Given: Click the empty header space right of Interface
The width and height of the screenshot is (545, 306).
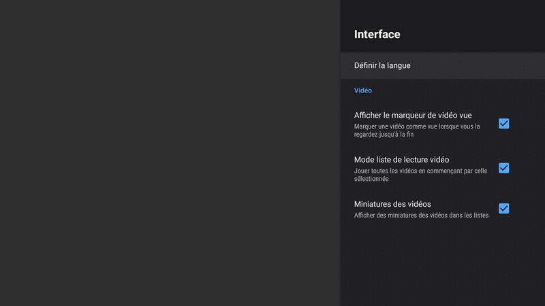Looking at the screenshot, I should pyautogui.click(x=477, y=34).
